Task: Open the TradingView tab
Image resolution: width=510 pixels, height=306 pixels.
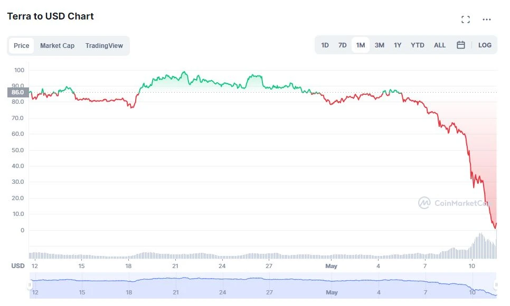Action: (104, 46)
